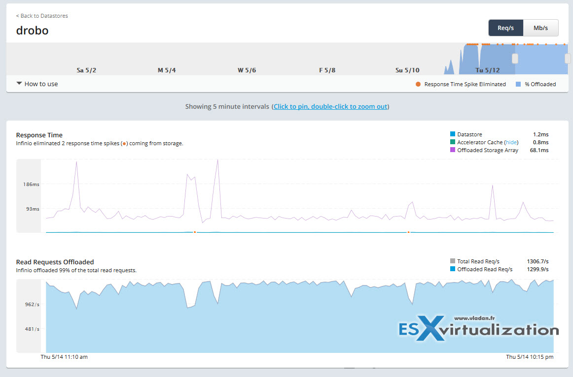Click the Thu 5/14 11:10 am label
Screen dimensions: 573x377
[x=64, y=357]
